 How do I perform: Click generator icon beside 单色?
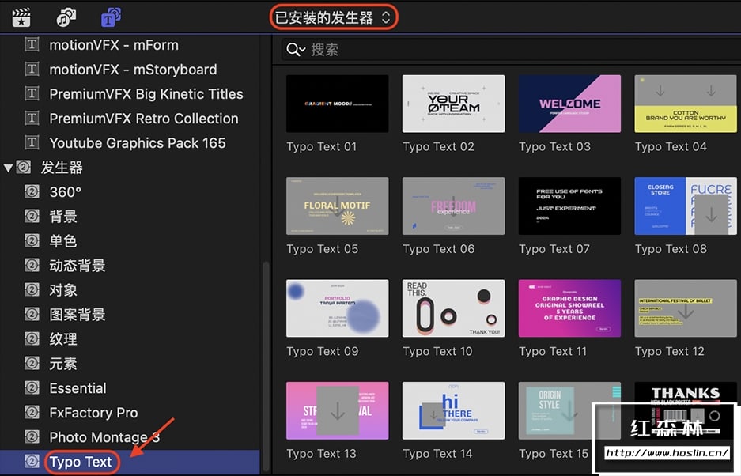coord(32,241)
